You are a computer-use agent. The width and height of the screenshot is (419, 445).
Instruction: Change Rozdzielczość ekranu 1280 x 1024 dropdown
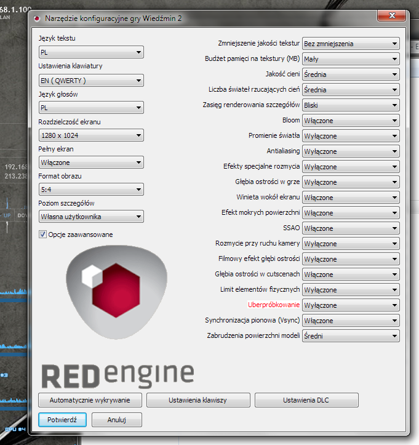tap(91, 135)
